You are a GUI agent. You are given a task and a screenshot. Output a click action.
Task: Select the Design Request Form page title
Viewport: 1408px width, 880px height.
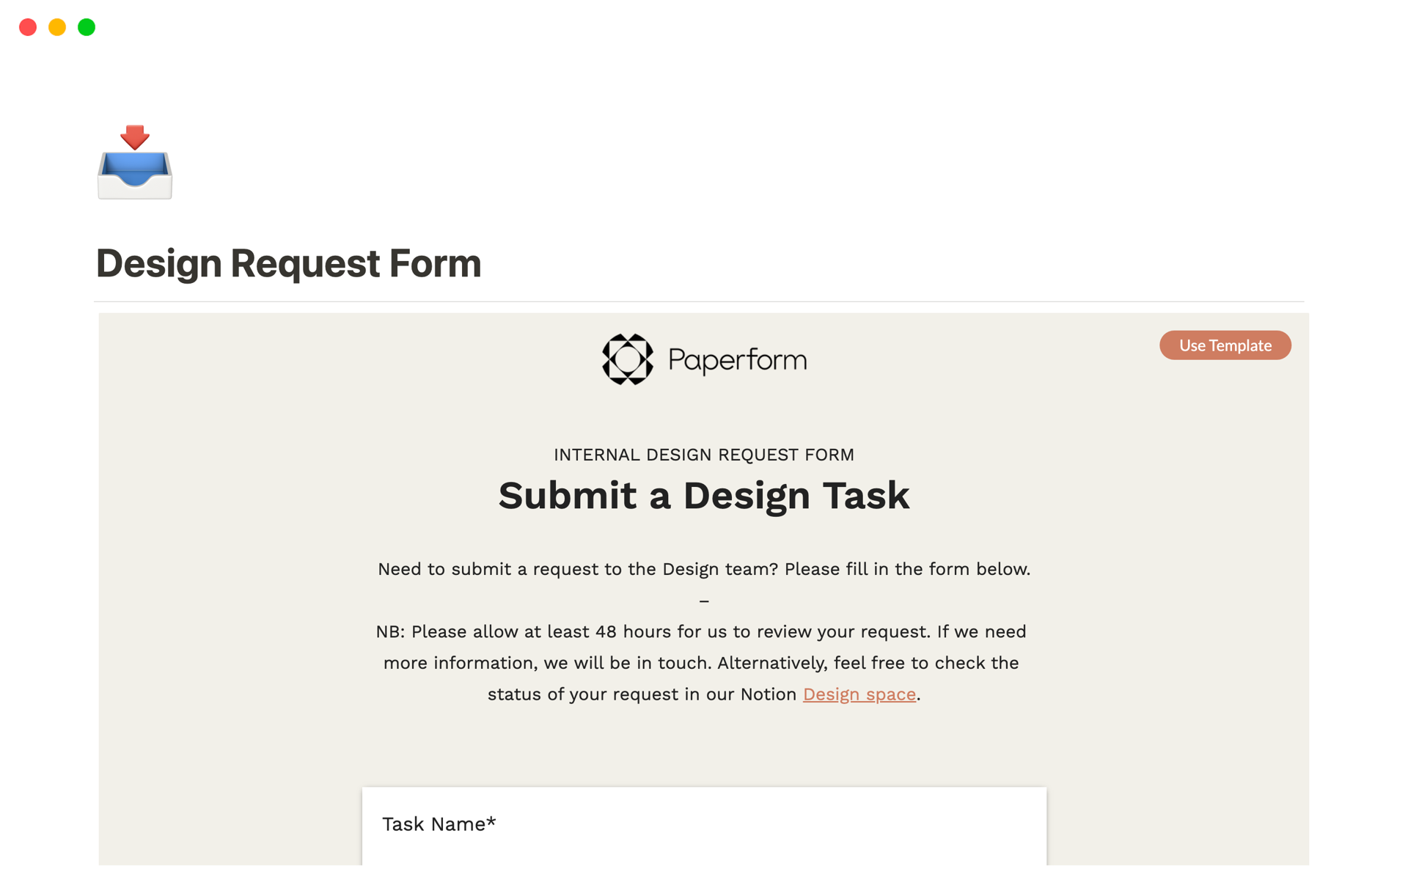pyautogui.click(x=289, y=263)
